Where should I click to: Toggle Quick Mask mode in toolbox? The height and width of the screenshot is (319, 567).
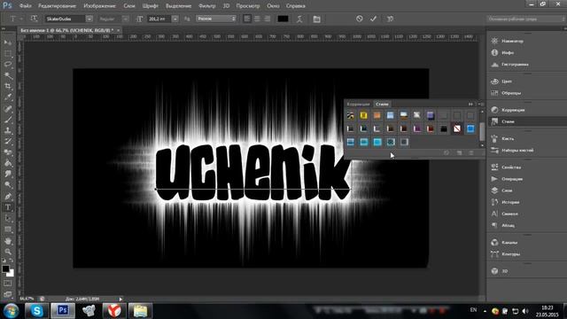coord(8,284)
